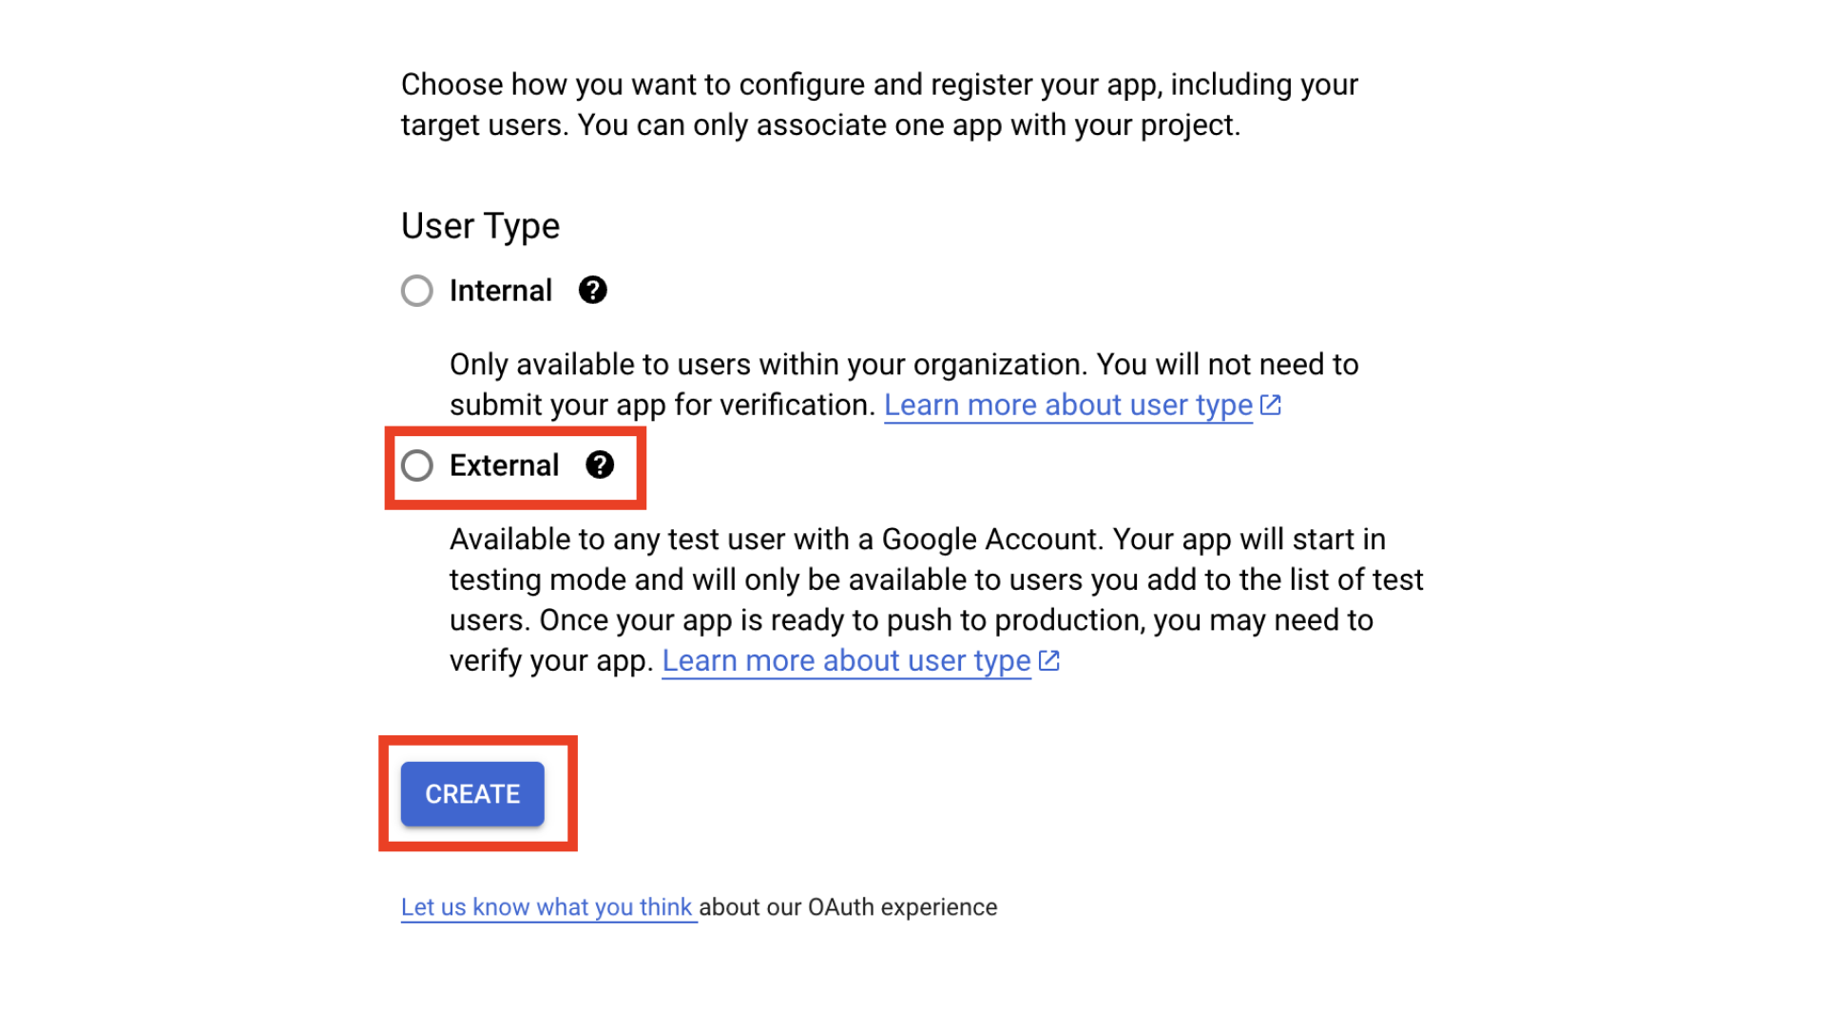
Task: Click the help icon next to External
Action: coord(599,466)
